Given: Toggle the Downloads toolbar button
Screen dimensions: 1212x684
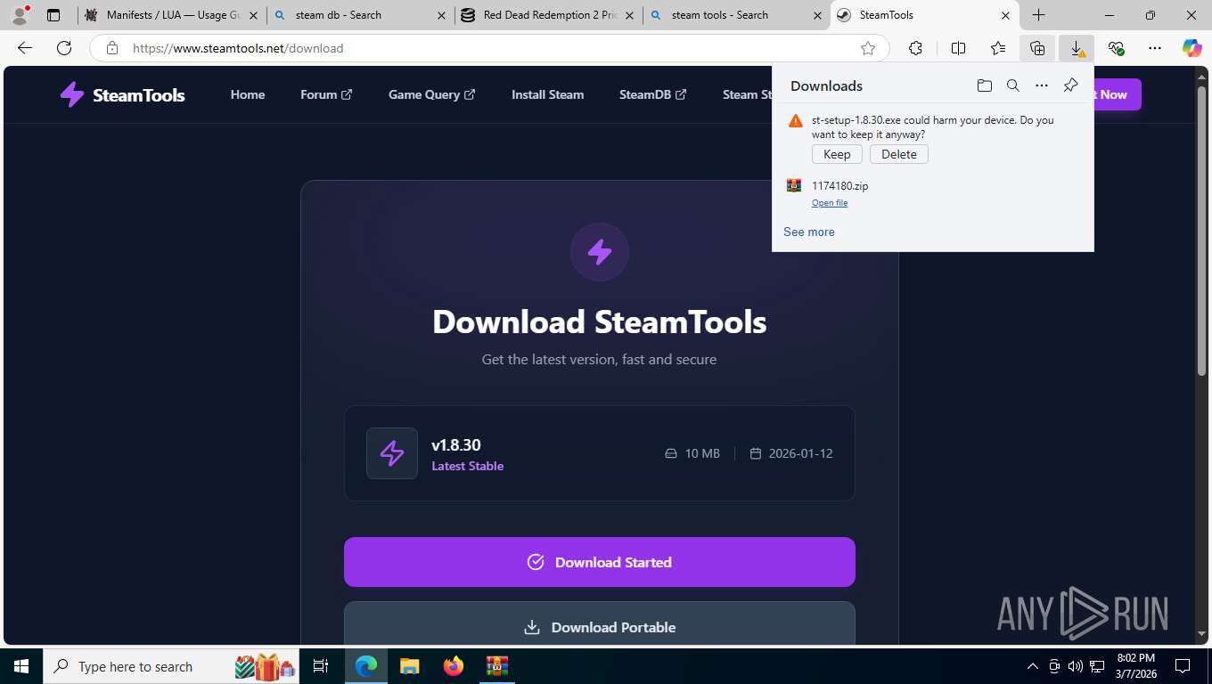Looking at the screenshot, I should (x=1077, y=48).
